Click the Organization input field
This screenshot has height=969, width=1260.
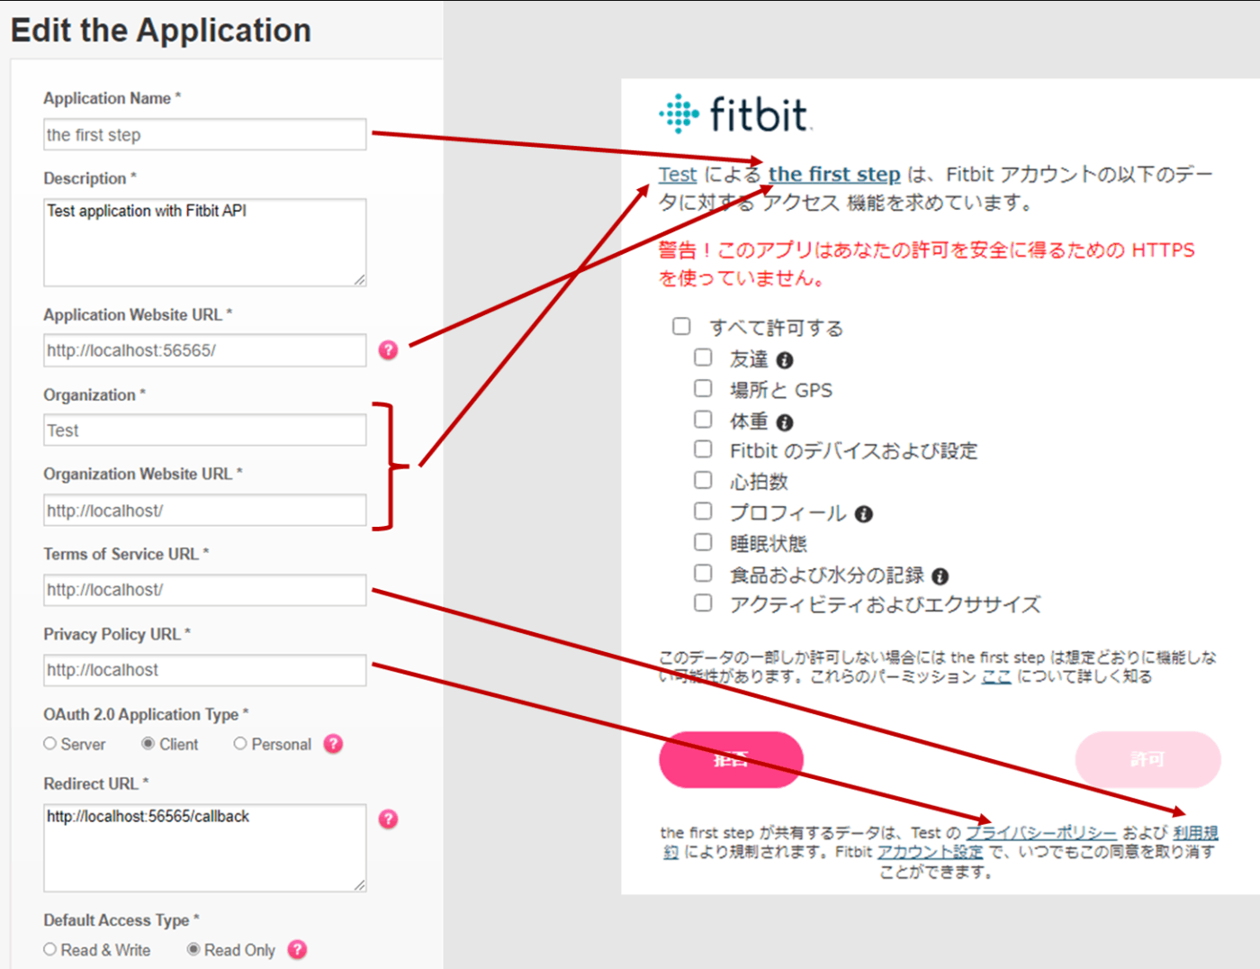click(205, 430)
